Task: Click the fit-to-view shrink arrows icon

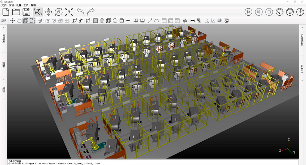Action: pyautogui.click(x=69, y=12)
